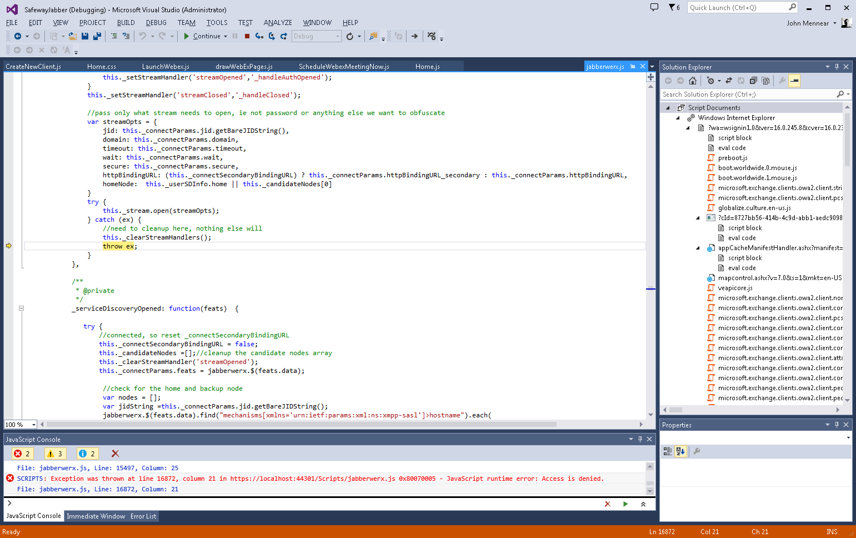The height and width of the screenshot is (538, 856).
Task: Open the TOOLS menu
Action: (x=217, y=23)
